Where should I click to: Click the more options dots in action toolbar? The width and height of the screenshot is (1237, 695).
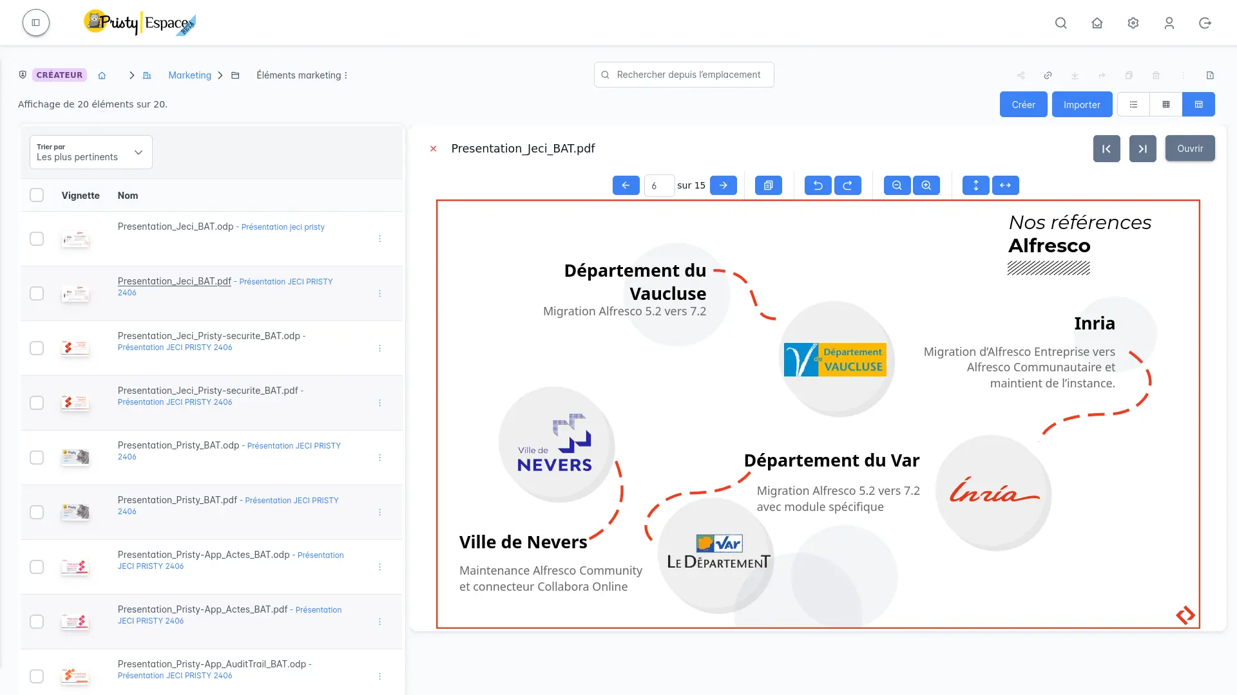coord(1184,75)
